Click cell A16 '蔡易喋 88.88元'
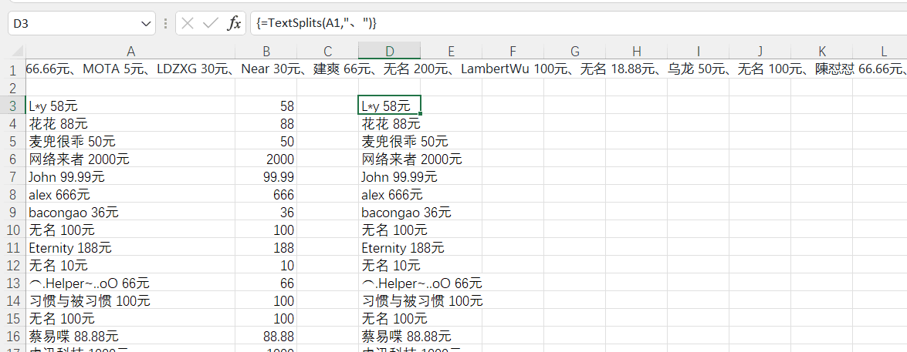The image size is (907, 352). (130, 336)
